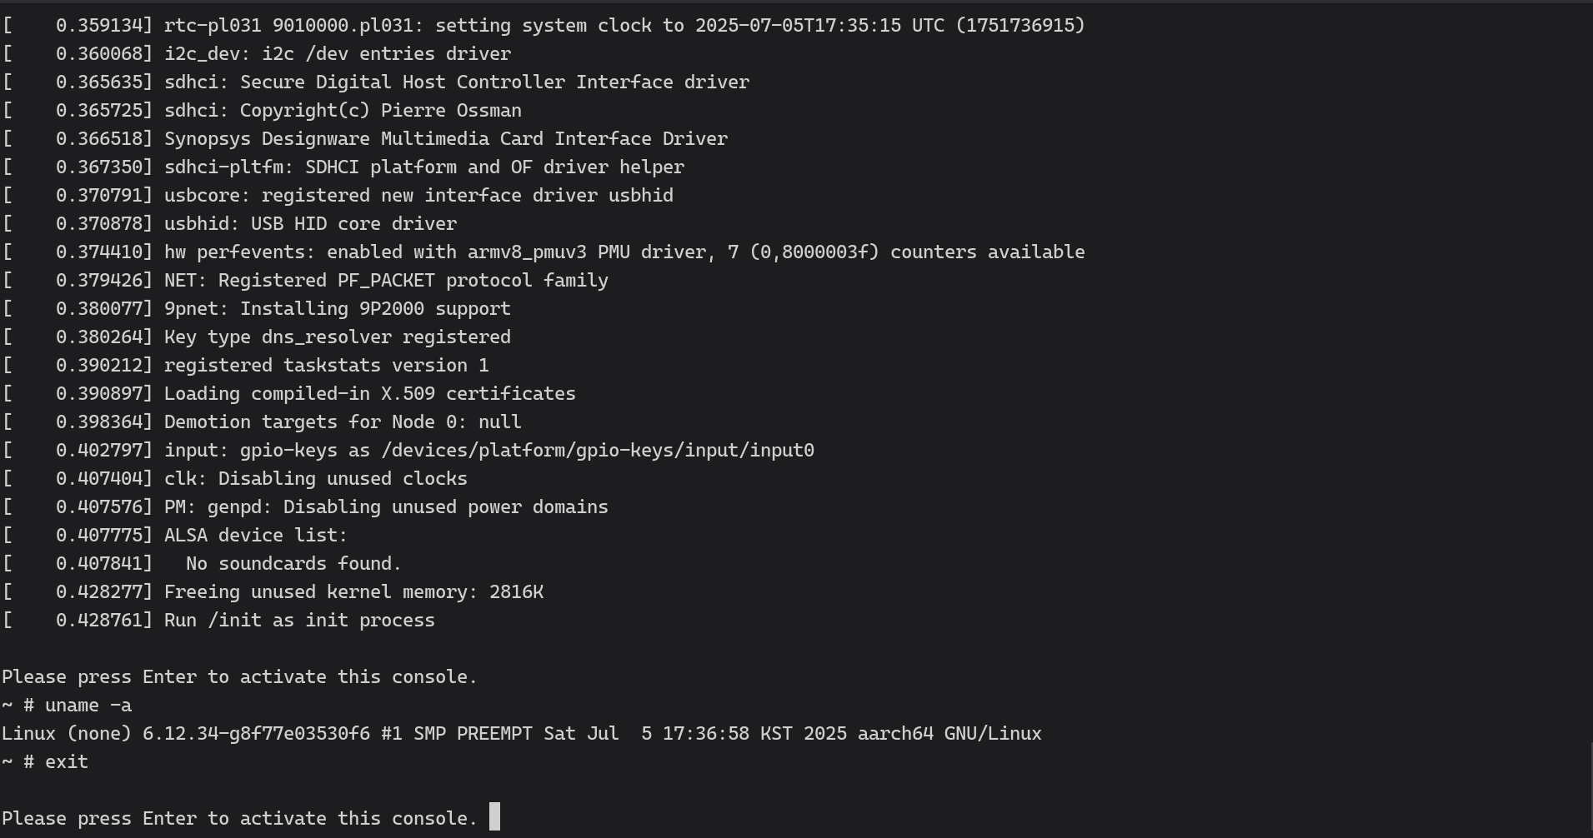The height and width of the screenshot is (838, 1593).
Task: Click first 'Please press Enter to activate' message
Action: pyautogui.click(x=239, y=677)
